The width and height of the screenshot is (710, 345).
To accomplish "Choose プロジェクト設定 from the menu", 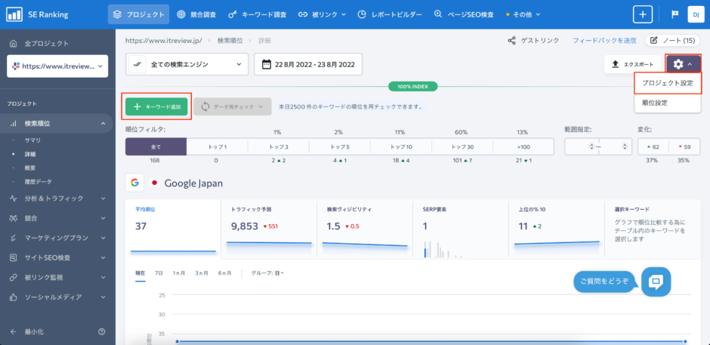I will pos(668,83).
